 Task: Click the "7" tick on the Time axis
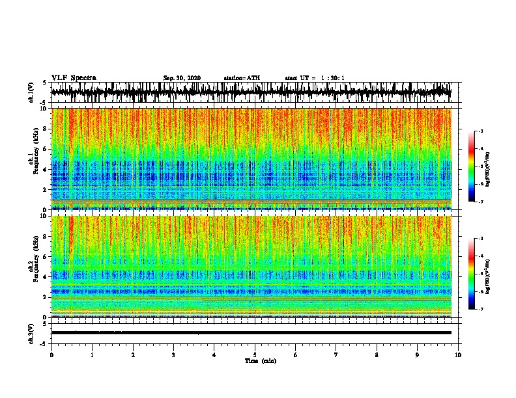[336, 355]
